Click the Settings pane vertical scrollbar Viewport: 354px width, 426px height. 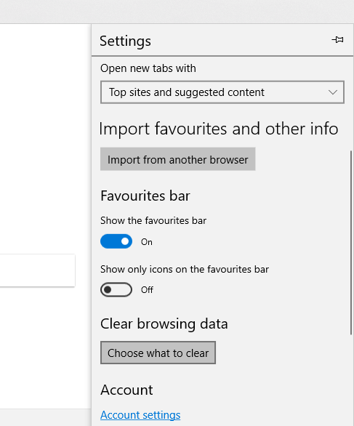pos(351,242)
